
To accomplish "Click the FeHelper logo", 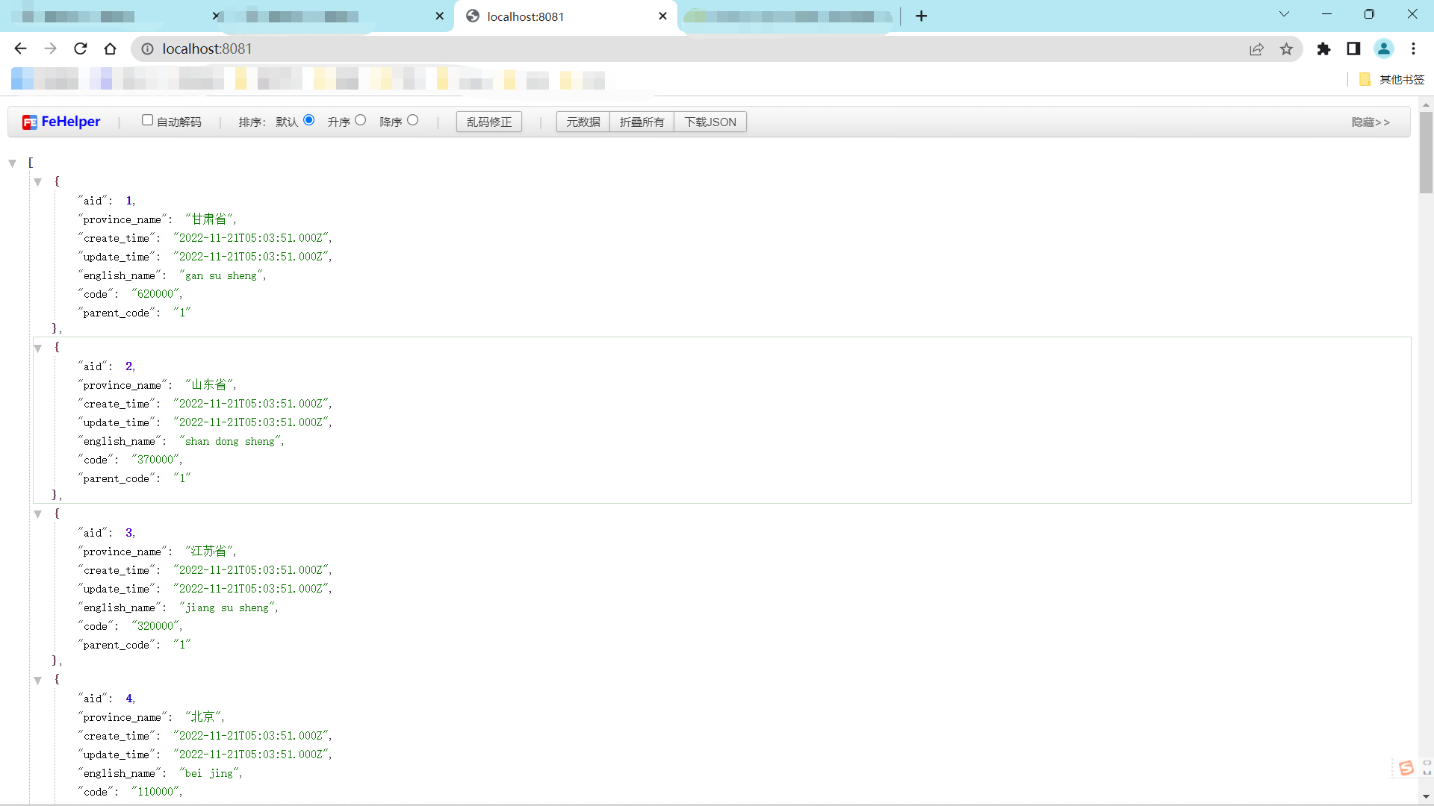I will click(x=61, y=122).
